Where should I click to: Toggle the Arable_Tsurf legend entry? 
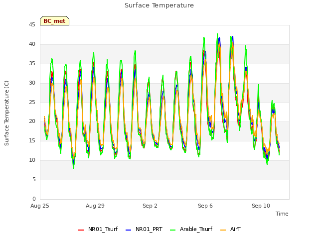click(x=191, y=229)
